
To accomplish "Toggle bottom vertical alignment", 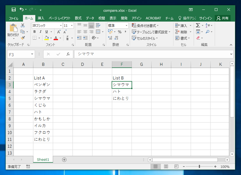I will [x=91, y=26].
